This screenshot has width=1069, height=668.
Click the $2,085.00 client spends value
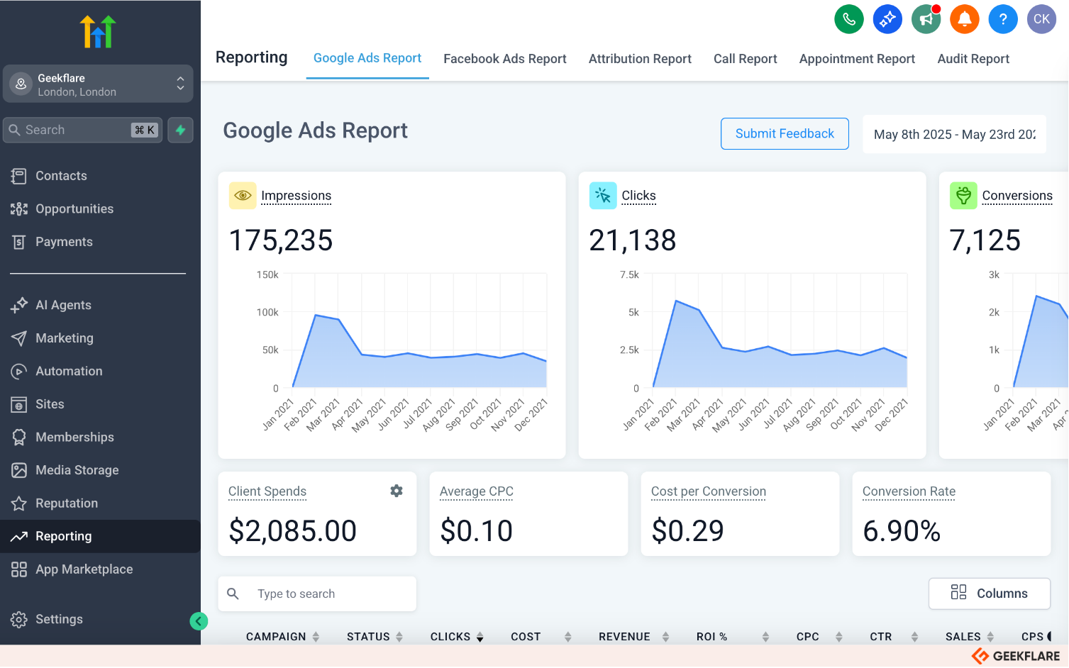tap(293, 530)
